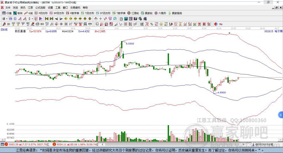Click the 板块 toolbar button
The image size is (283, 153).
(18, 13)
